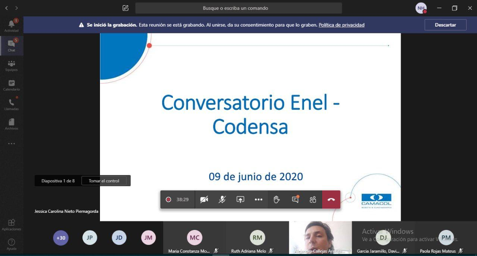Image resolution: width=477 pixels, height=256 pixels.
Task: Go forward with the right arrow
Action: click(16, 8)
